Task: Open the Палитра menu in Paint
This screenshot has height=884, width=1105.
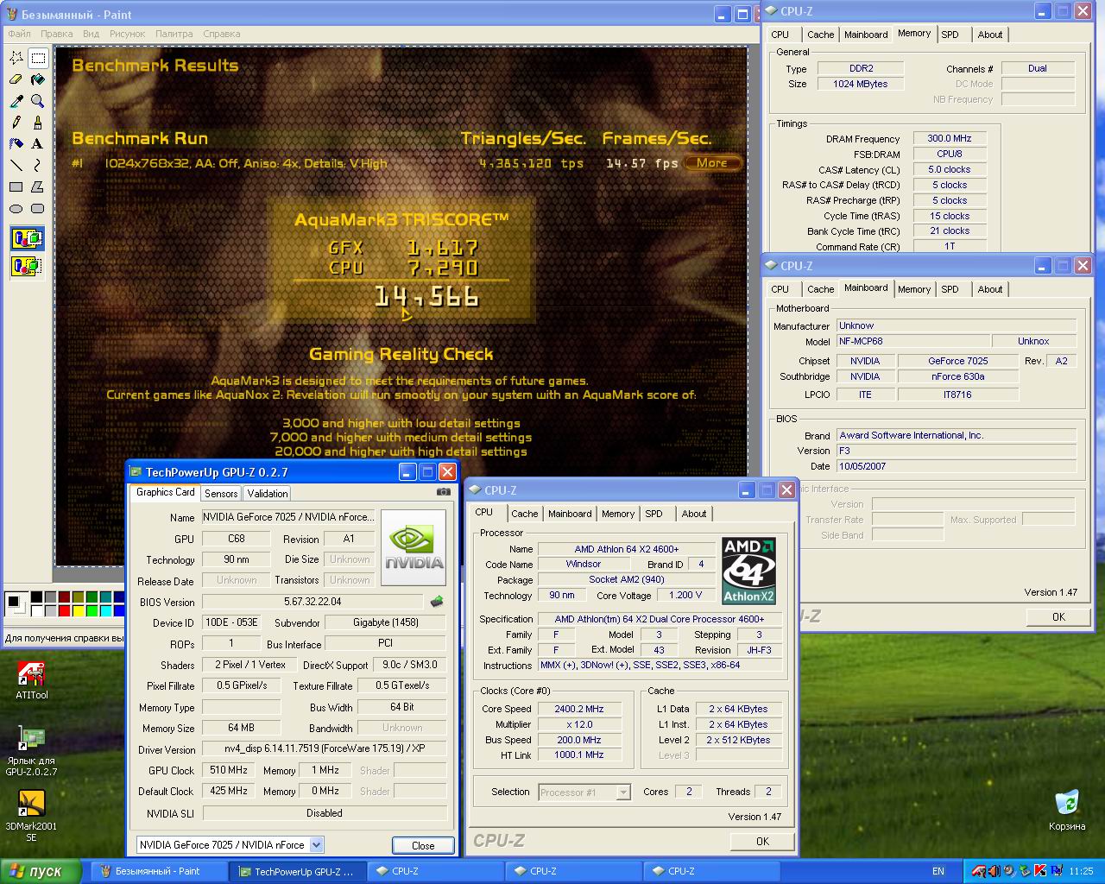Action: click(174, 34)
